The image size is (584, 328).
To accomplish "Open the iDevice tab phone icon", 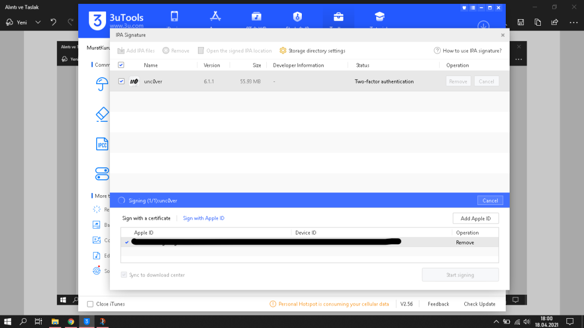I will click(x=174, y=16).
